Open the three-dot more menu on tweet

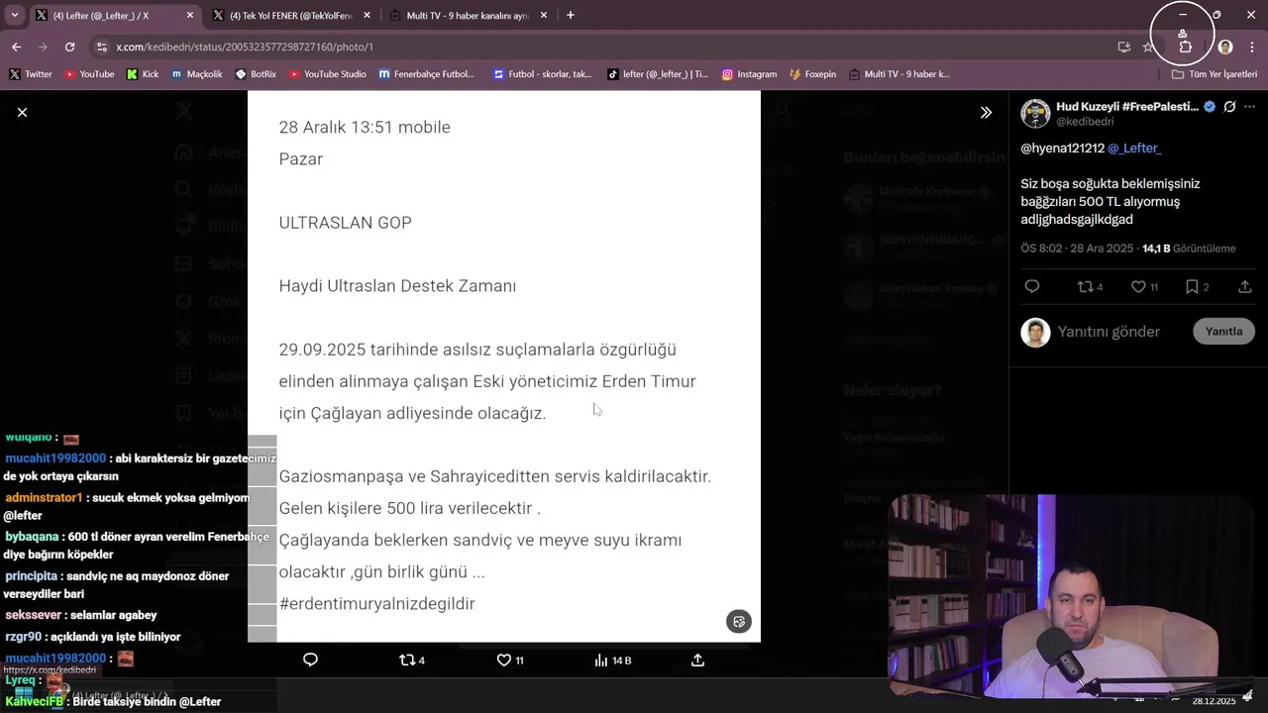point(1250,107)
